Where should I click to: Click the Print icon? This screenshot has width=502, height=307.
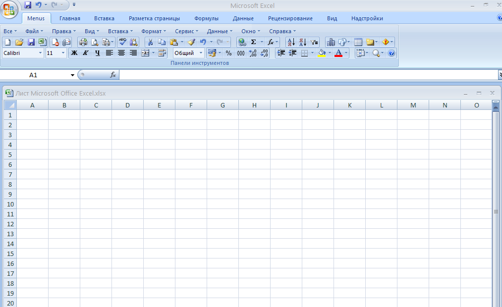(x=83, y=42)
